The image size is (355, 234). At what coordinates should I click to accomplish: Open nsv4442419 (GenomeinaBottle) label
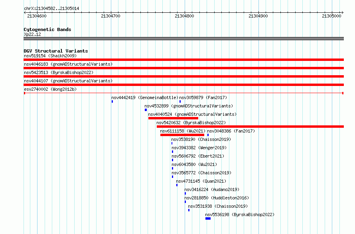[145, 97]
